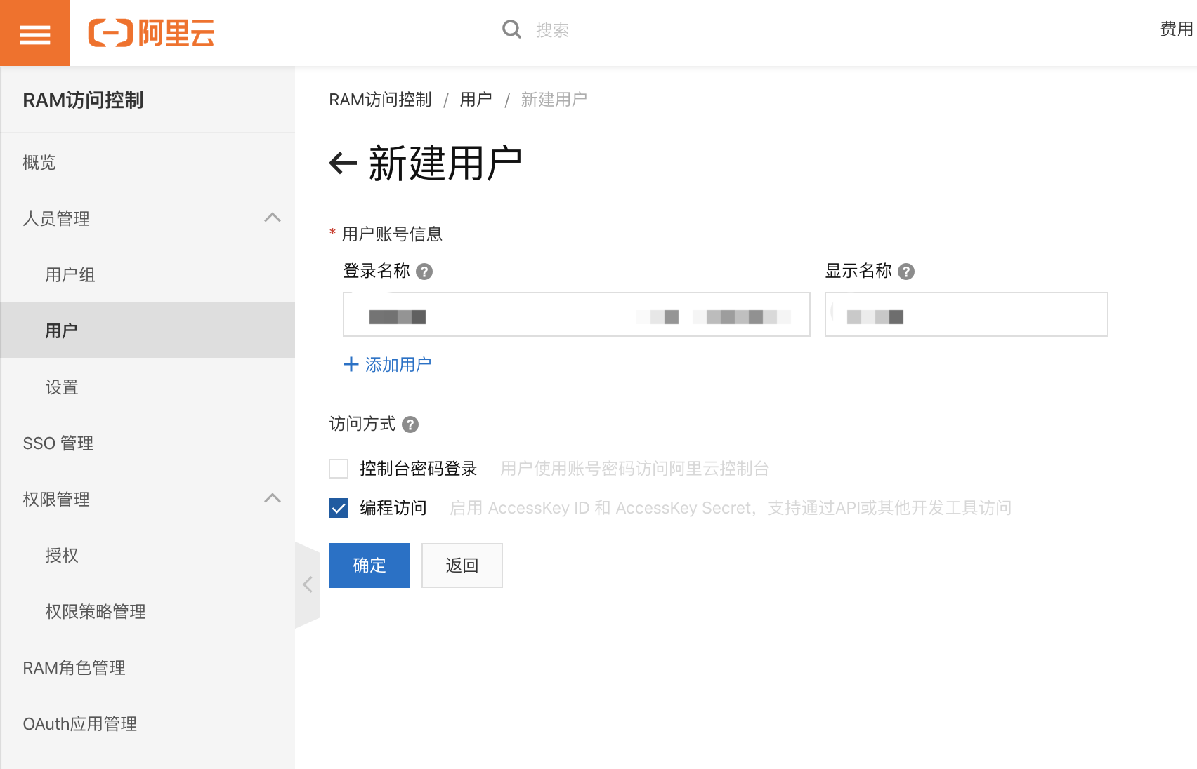Open 权限策略管理 in the sidebar
1197x769 pixels.
click(x=148, y=611)
